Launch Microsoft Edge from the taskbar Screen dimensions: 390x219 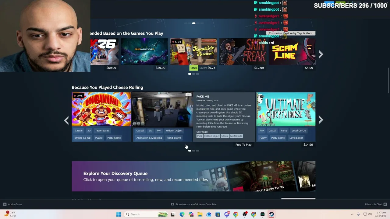pos(182,214)
